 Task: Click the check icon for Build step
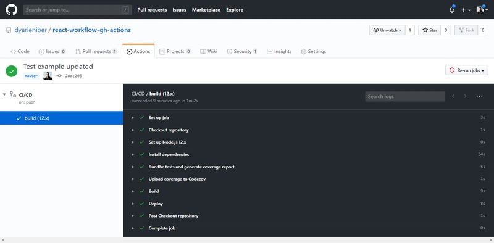click(x=142, y=191)
